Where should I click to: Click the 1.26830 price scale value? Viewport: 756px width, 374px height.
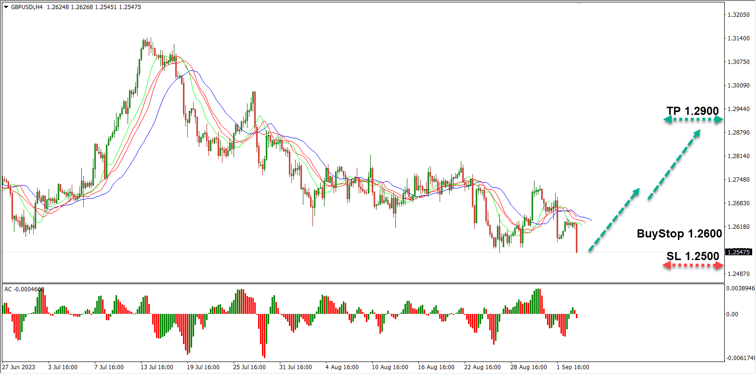738,203
